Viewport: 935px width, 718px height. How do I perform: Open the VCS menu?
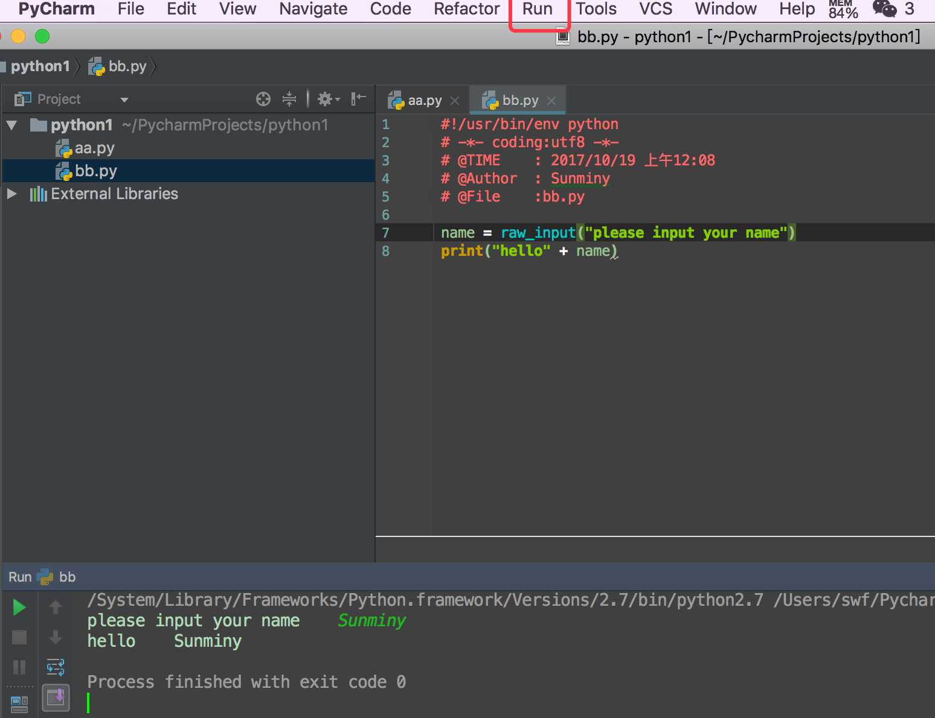655,9
